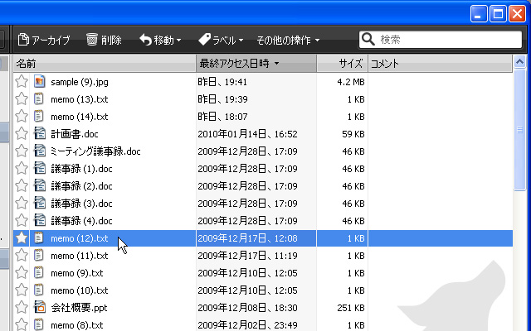Click the Delete (削除) trash button
531x331 pixels.
104,40
